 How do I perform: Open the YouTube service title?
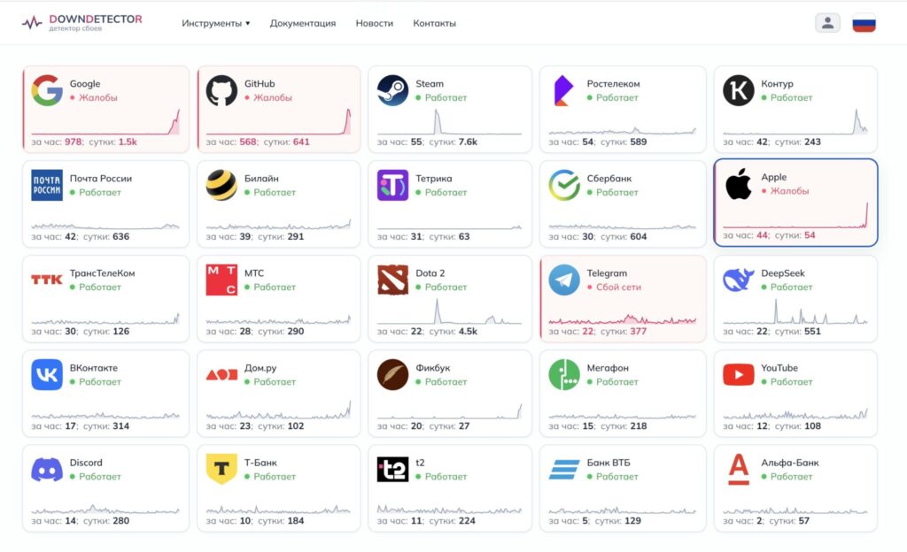[x=779, y=368]
